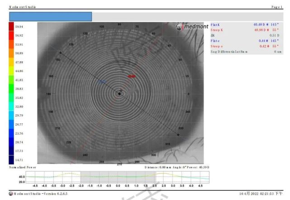Screen dimensions: 290x200
Task: Click the blue highlighted header bar
Action: [x=50, y=16]
